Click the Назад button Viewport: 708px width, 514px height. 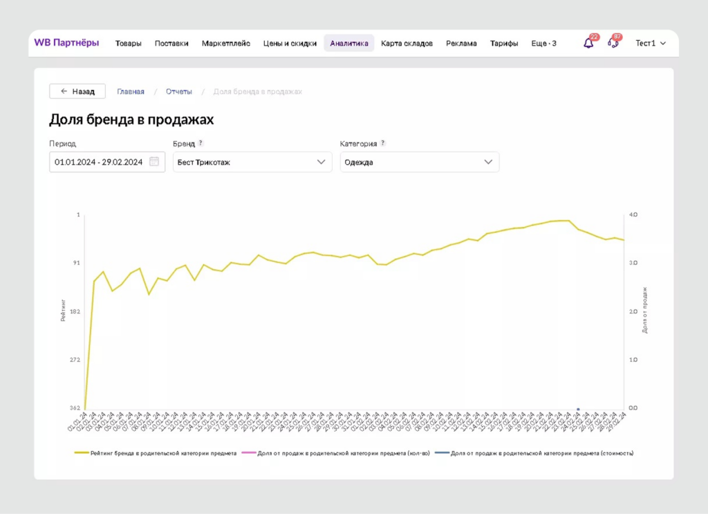77,91
